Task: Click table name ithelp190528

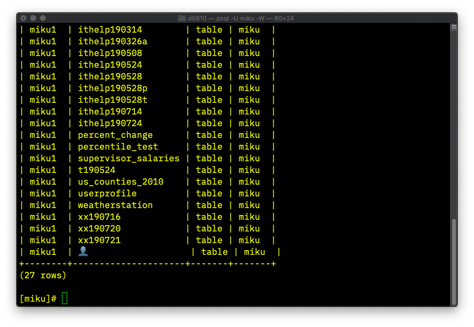Action: (x=110, y=77)
